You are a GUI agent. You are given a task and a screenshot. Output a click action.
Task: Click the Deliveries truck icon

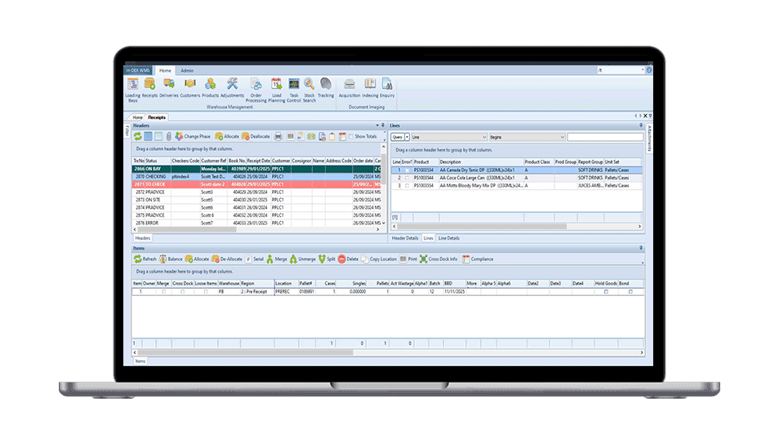click(x=169, y=84)
